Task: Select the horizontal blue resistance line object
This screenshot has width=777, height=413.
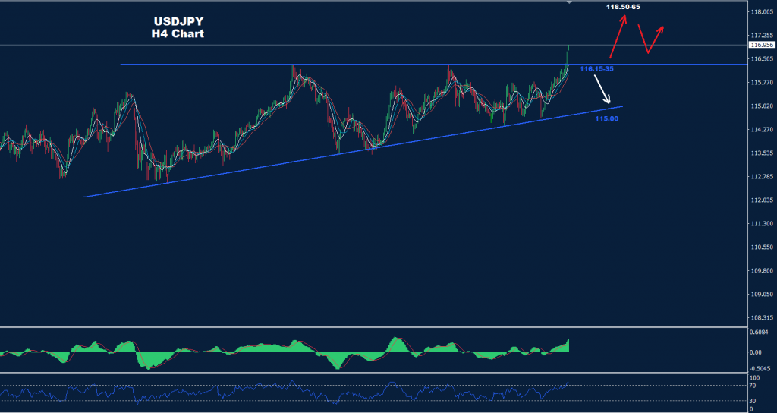Action: pyautogui.click(x=433, y=65)
